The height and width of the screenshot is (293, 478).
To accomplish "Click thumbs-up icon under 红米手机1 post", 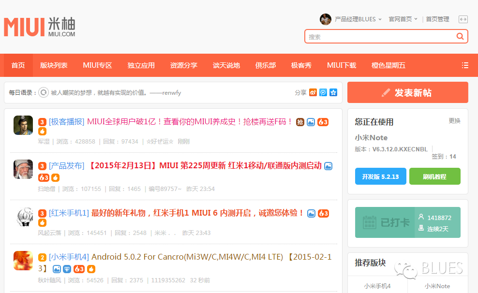I will pos(43,222).
